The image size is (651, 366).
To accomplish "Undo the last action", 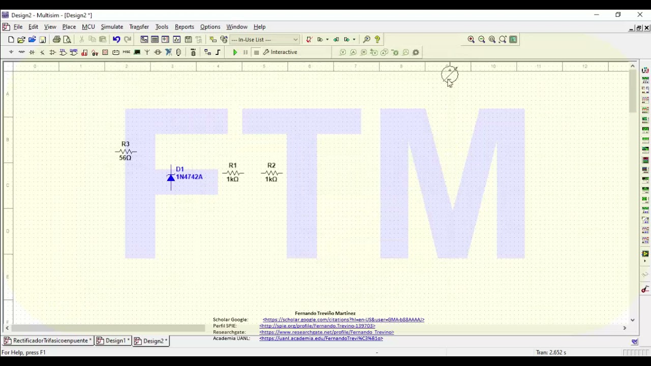I will pyautogui.click(x=116, y=40).
